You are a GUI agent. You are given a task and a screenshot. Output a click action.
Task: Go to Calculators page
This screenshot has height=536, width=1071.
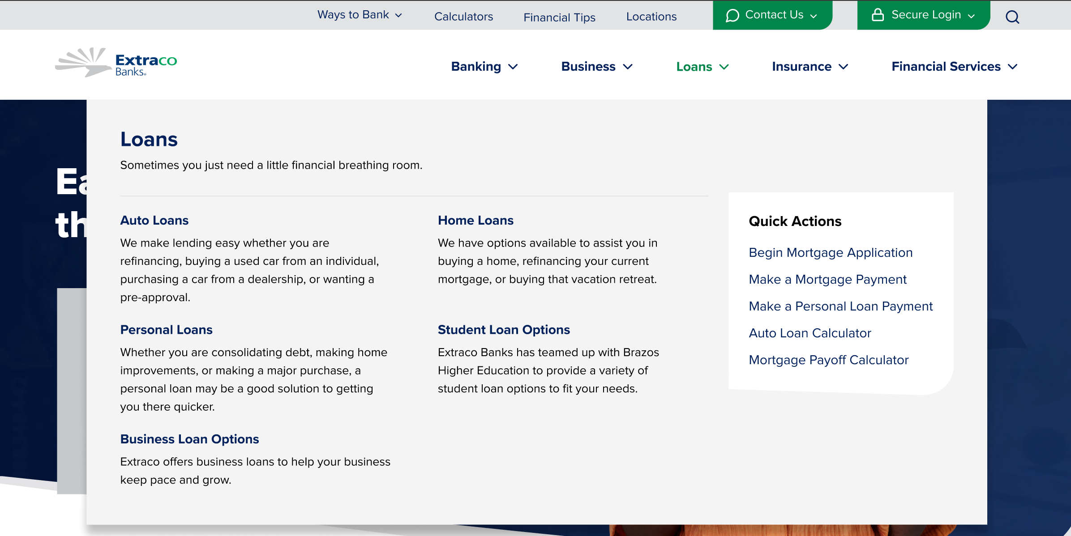click(463, 17)
